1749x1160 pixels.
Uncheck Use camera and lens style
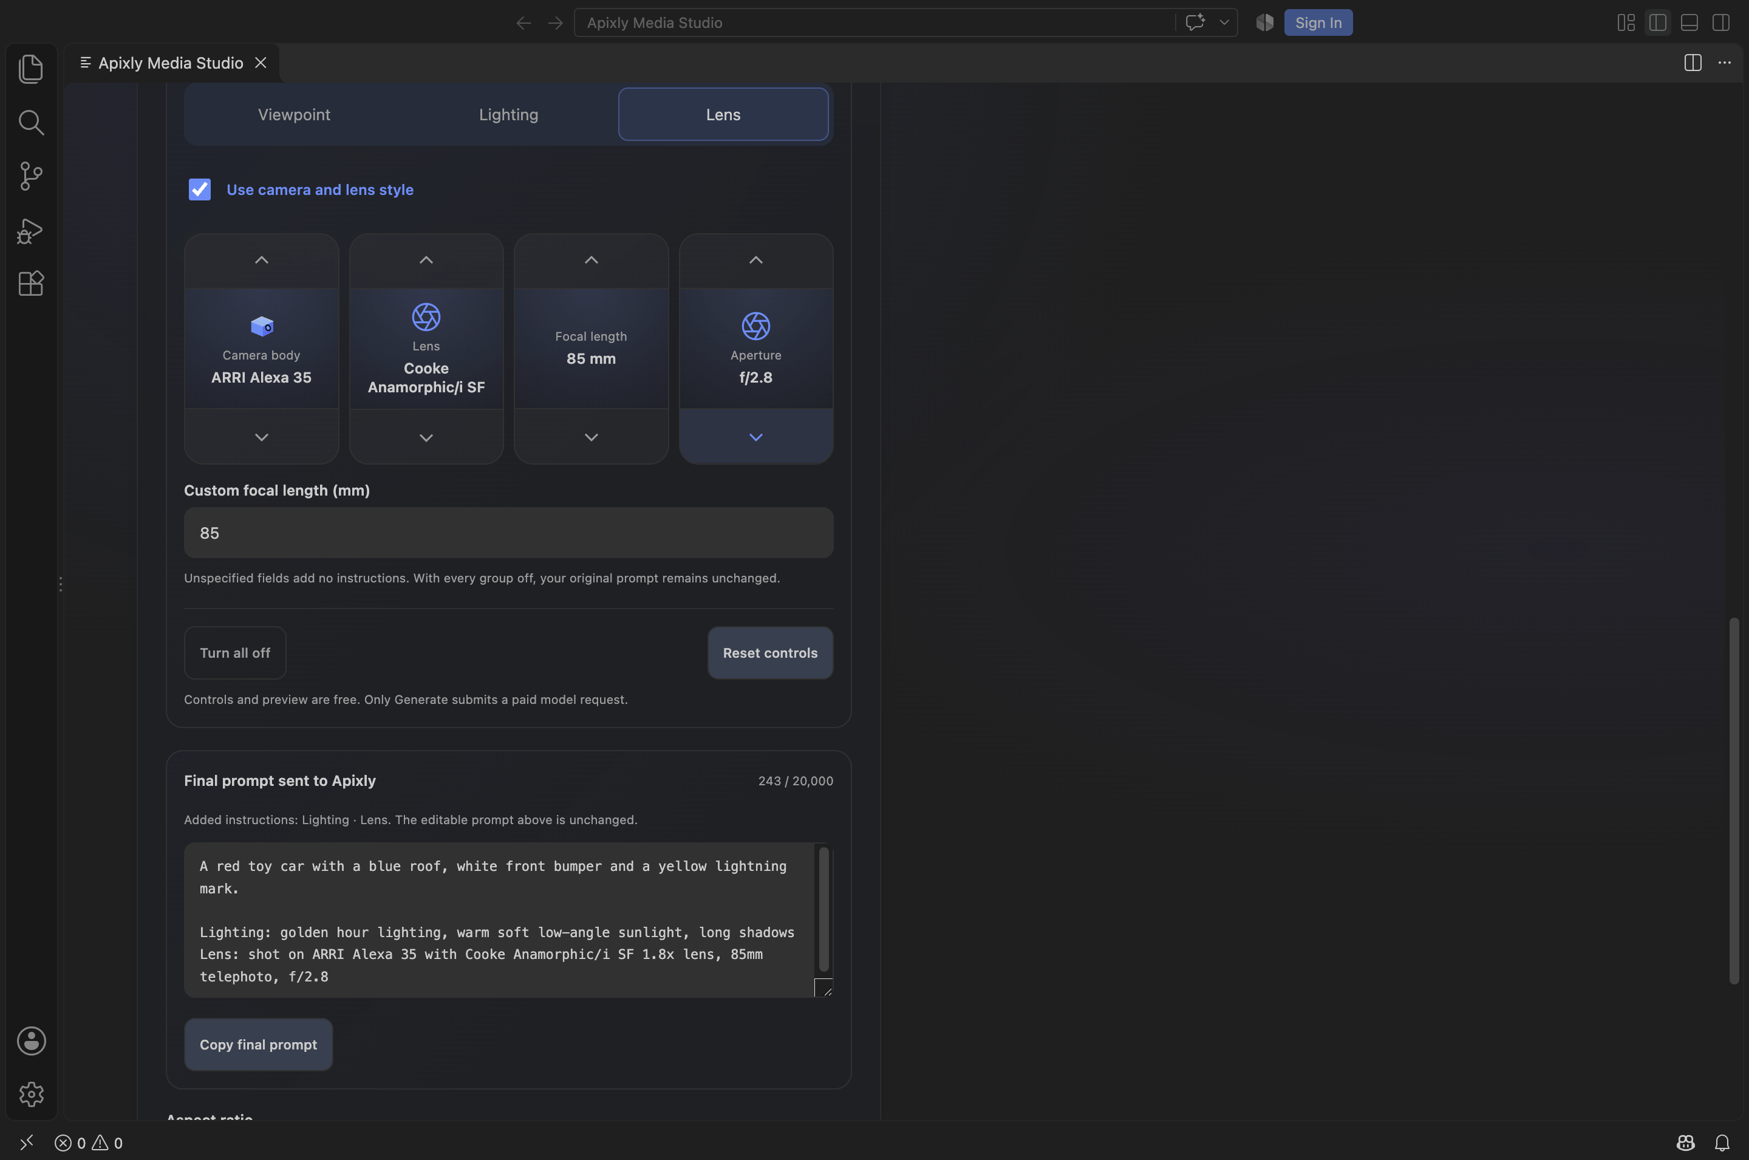[200, 189]
